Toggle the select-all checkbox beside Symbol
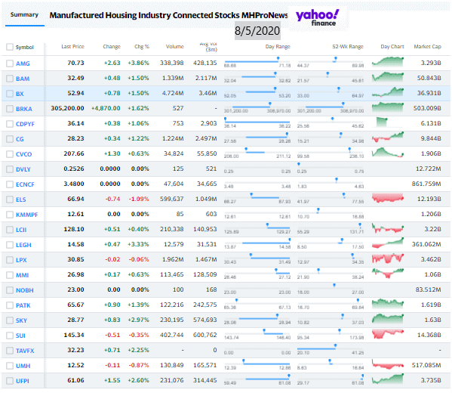452x396 pixels. point(10,47)
